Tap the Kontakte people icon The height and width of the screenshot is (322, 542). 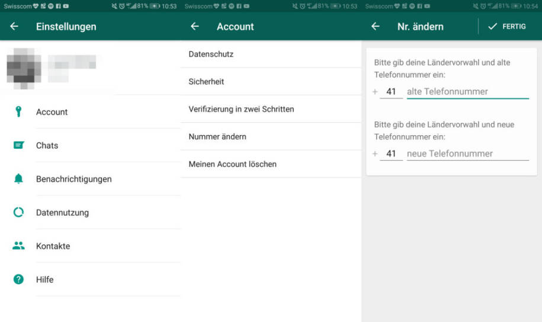(18, 246)
